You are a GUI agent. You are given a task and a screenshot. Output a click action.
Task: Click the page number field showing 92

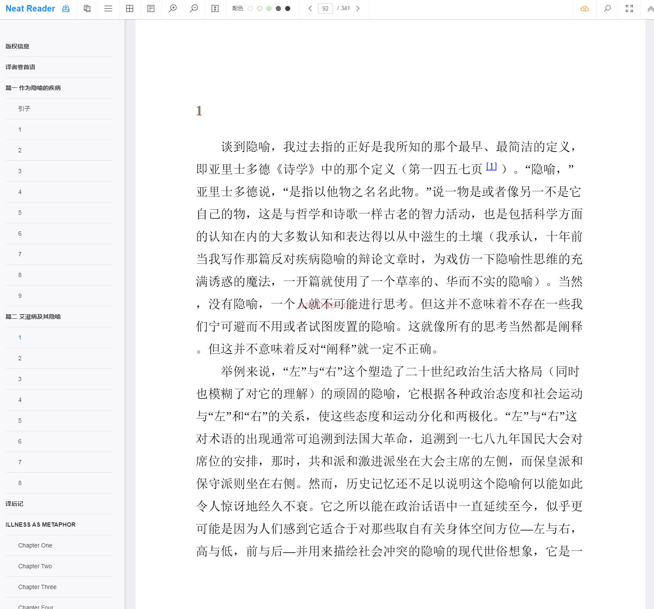click(326, 8)
